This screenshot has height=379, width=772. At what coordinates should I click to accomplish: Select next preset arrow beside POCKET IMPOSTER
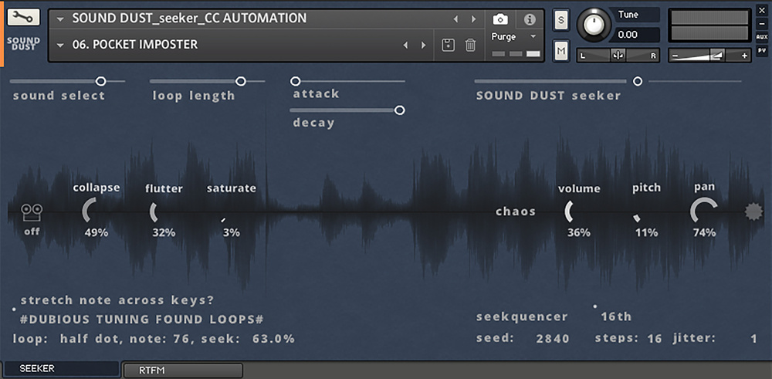(423, 46)
